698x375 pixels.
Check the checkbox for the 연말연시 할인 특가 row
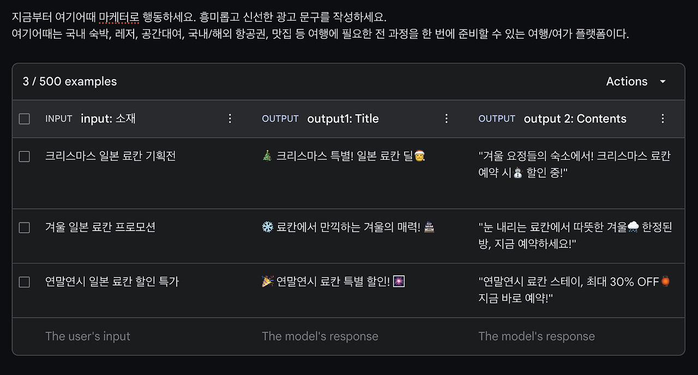(x=24, y=282)
